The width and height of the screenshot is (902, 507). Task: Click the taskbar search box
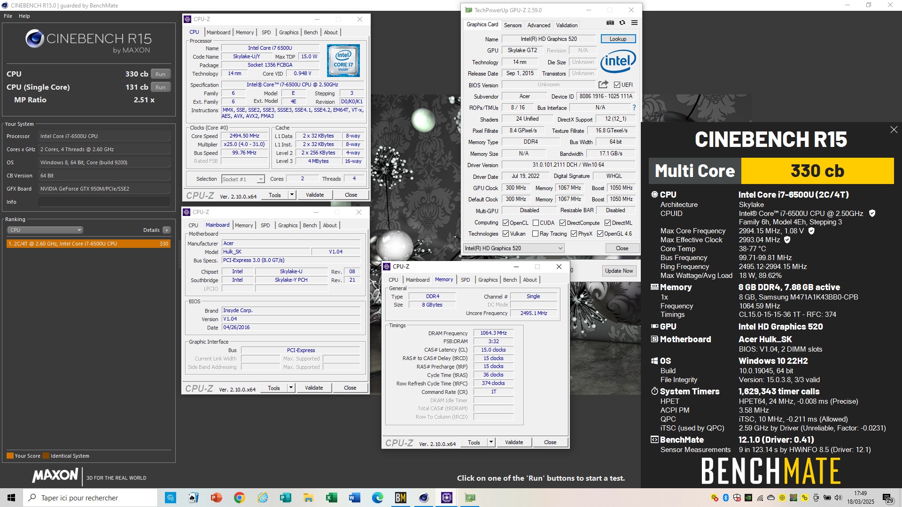click(90, 498)
